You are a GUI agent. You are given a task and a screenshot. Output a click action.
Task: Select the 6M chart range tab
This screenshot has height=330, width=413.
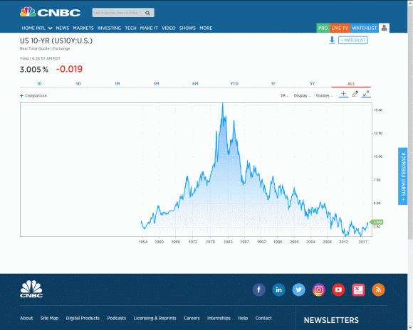pyautogui.click(x=195, y=84)
